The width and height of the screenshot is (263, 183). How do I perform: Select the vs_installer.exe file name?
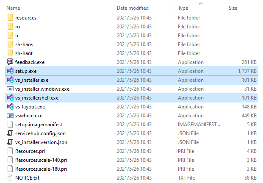coord(32,80)
